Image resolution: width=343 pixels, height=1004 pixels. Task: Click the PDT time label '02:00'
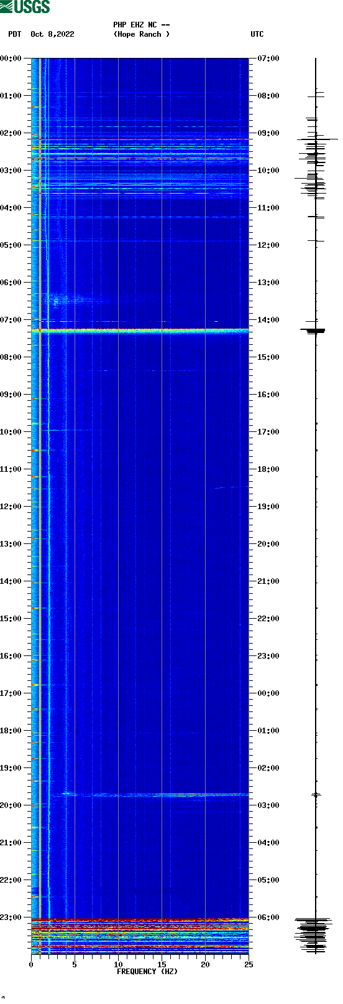(x=11, y=133)
